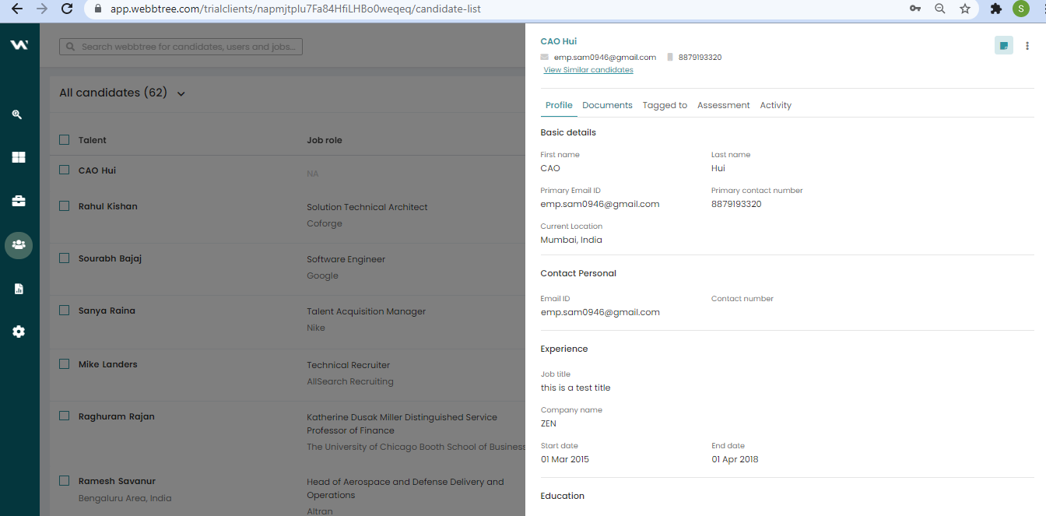Click the Talent Acquisition Manager job role
The height and width of the screenshot is (516, 1046).
367,311
